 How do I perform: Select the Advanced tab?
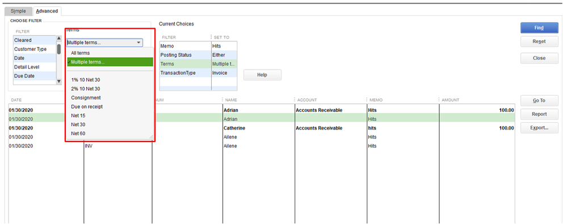pos(47,11)
